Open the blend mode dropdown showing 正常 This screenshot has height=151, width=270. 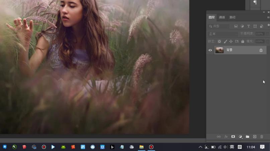click(222, 34)
